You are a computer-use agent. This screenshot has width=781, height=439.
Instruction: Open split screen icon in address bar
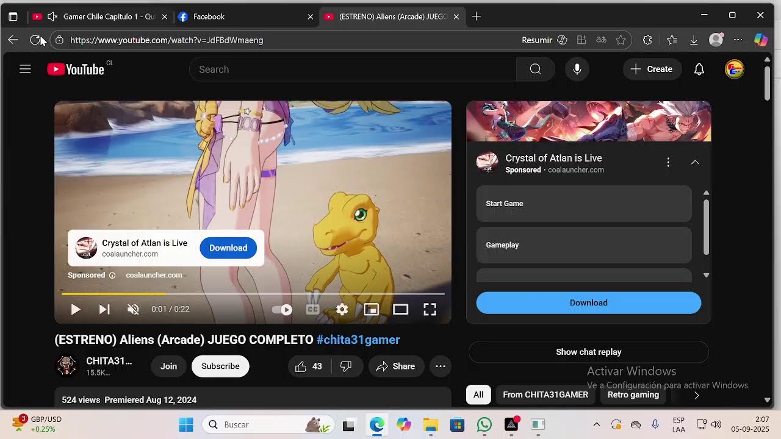click(581, 40)
